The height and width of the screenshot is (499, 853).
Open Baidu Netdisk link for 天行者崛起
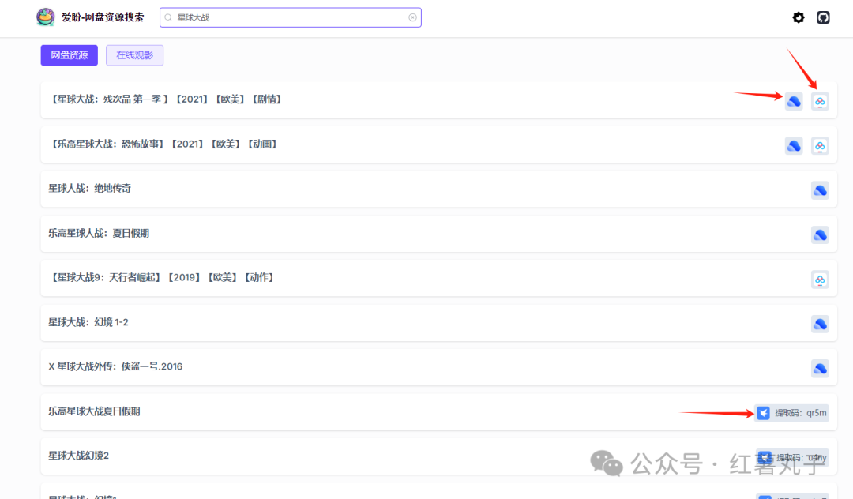coord(820,280)
